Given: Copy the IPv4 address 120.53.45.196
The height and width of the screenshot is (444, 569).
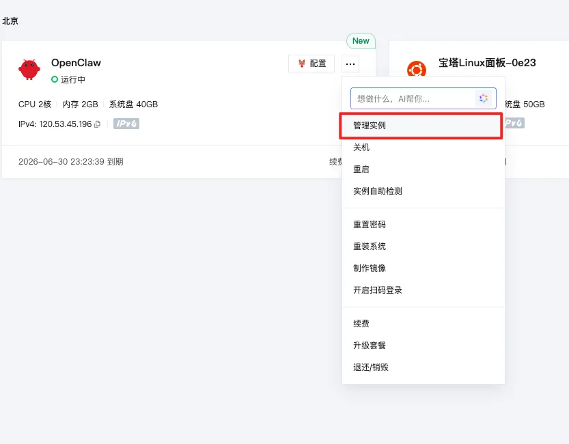Looking at the screenshot, I should click(97, 124).
